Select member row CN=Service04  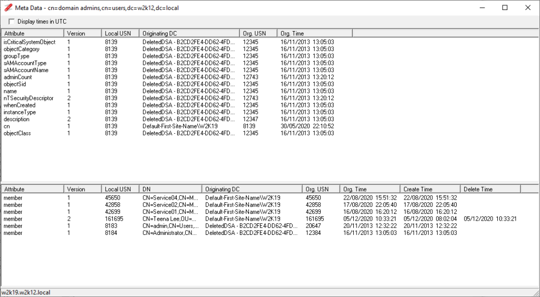click(261, 198)
